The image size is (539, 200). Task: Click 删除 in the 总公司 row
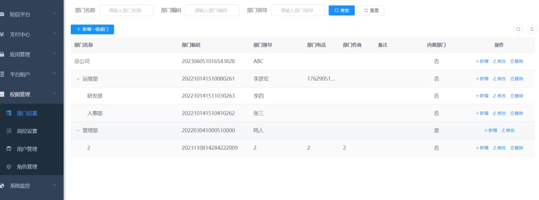point(517,61)
